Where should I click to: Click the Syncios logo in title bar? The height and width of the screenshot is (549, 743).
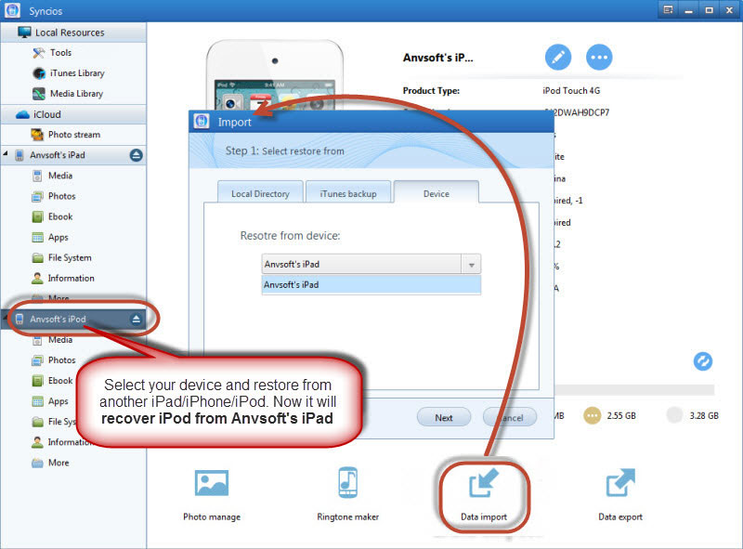pos(12,10)
